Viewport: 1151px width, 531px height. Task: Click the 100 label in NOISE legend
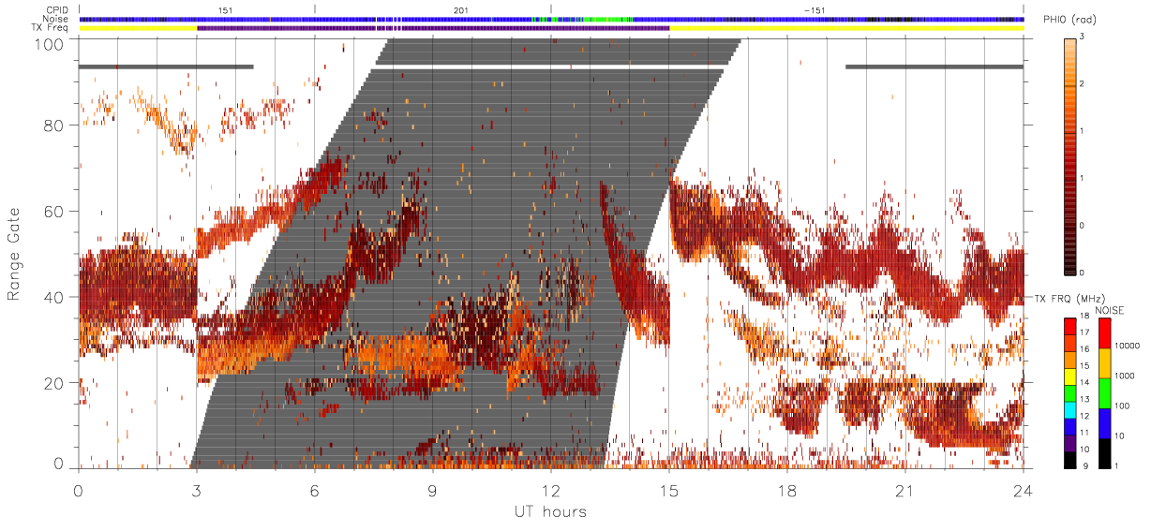click(1122, 406)
